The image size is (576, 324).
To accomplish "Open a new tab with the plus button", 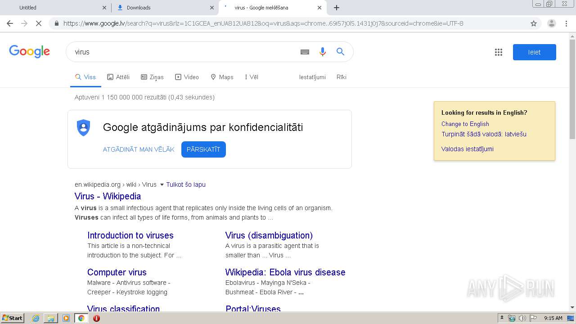I will pyautogui.click(x=337, y=8).
